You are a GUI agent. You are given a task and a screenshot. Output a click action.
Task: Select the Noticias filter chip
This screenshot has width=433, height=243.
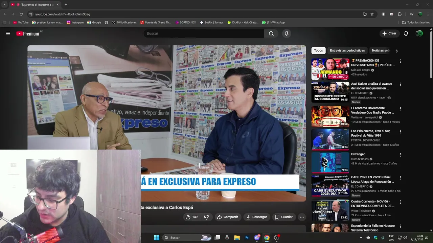click(381, 51)
